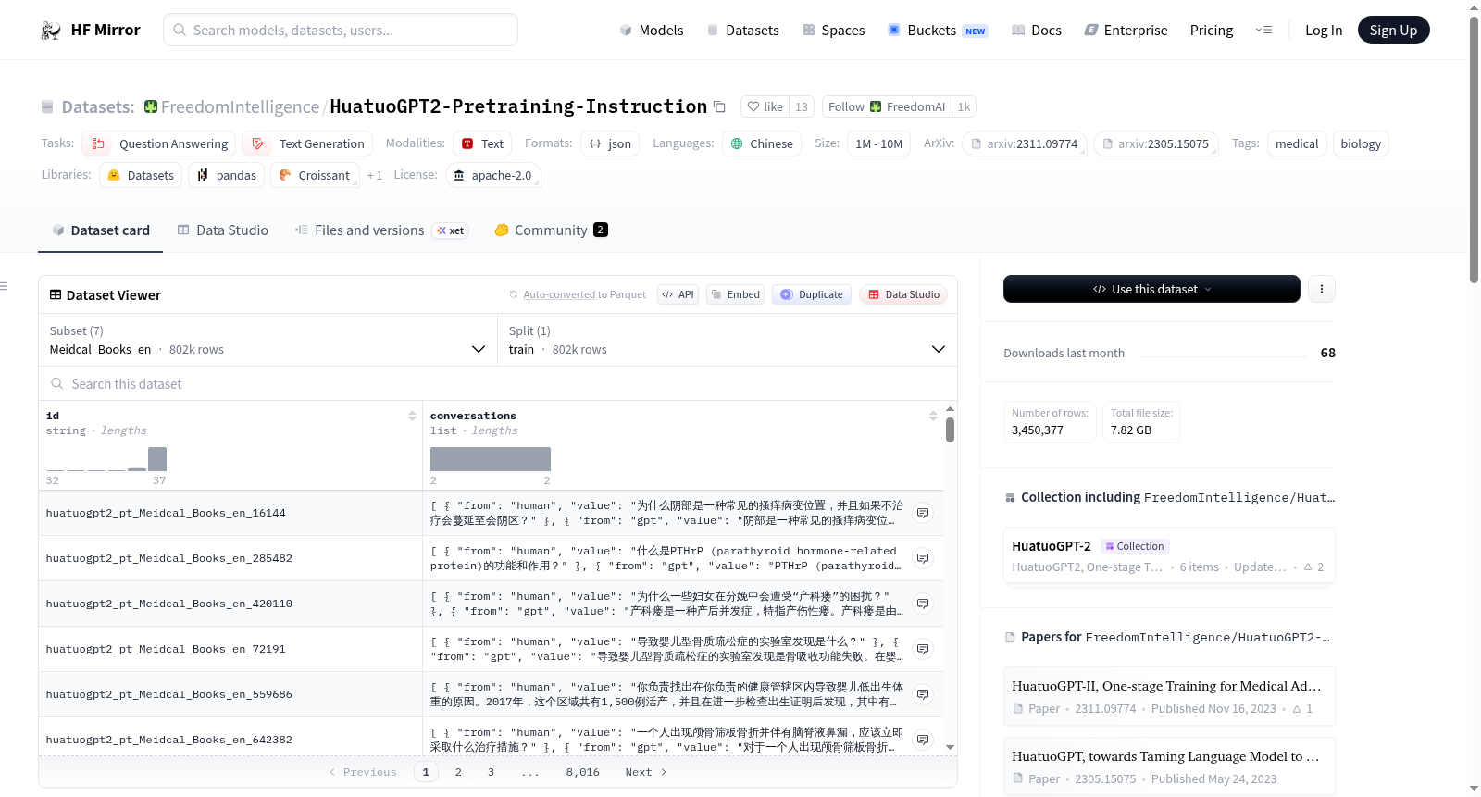
Task: Open the navigation overflow menu icon
Action: [1263, 31]
